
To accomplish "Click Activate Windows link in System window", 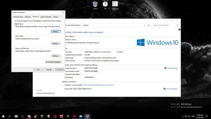I will click(x=172, y=89).
